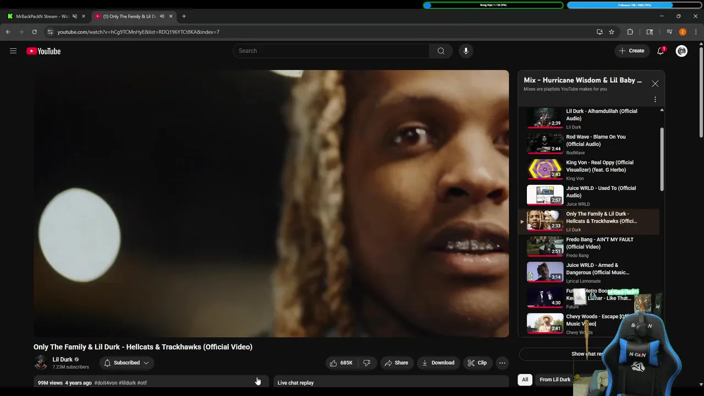Open a new browser tab
This screenshot has height=396, width=704.
pos(184,16)
